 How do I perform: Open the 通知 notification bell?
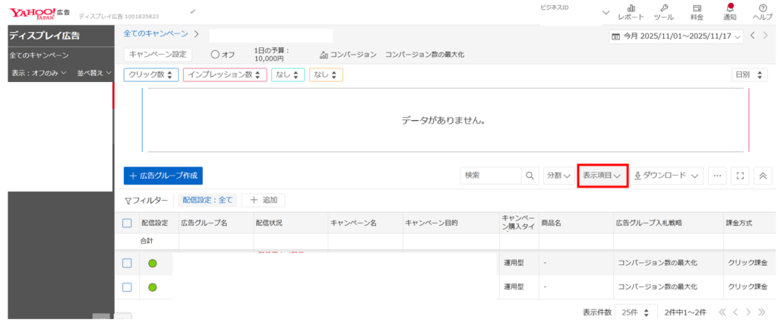[x=729, y=12]
